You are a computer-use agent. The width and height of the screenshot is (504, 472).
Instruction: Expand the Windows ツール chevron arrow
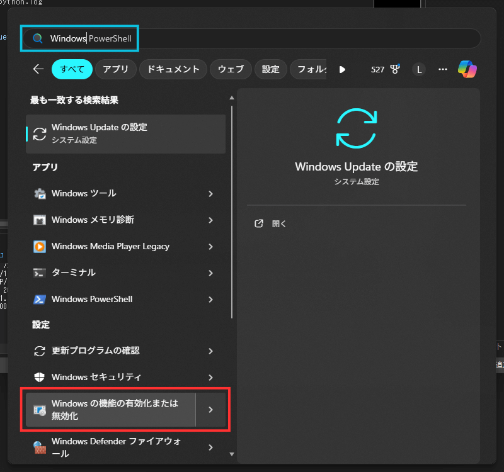(210, 194)
